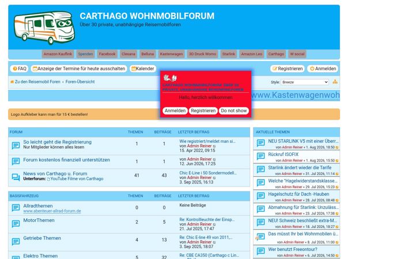Screen dimensions: 415x259
Task: Click the popup logo icon in red dialog
Action: point(170,78)
